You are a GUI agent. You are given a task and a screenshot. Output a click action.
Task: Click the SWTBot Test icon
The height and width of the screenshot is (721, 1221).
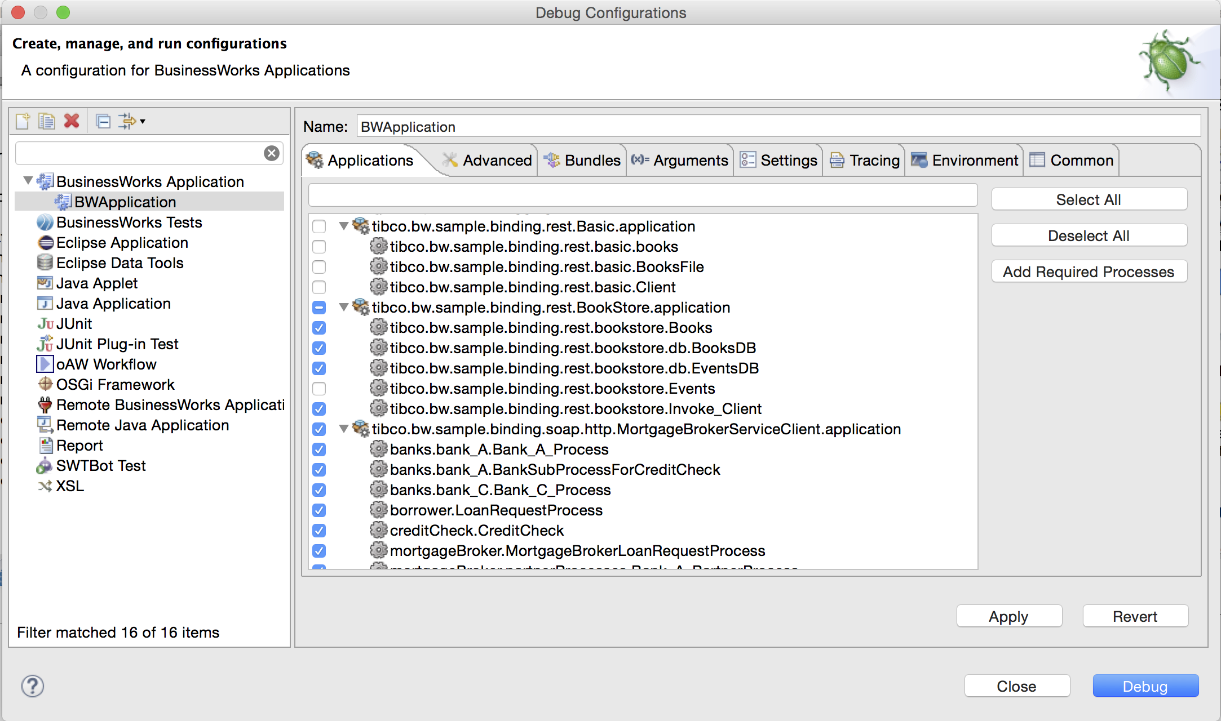tap(45, 466)
